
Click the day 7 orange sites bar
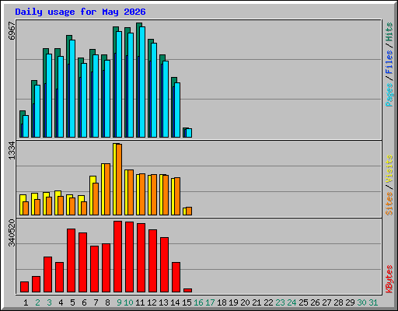click(x=96, y=199)
